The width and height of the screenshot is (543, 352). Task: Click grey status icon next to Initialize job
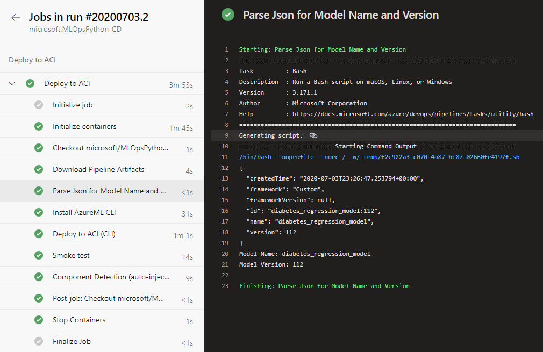tap(39, 105)
